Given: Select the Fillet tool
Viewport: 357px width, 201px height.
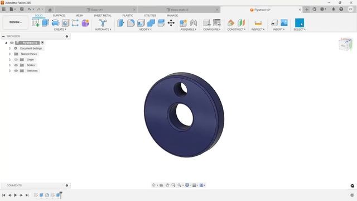Looking at the screenshot, I should coord(131,23).
